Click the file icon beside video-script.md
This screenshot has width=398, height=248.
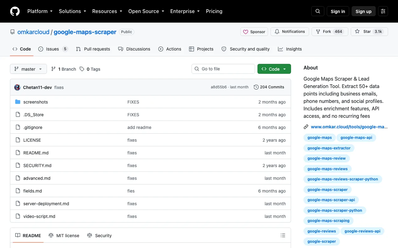18,216
